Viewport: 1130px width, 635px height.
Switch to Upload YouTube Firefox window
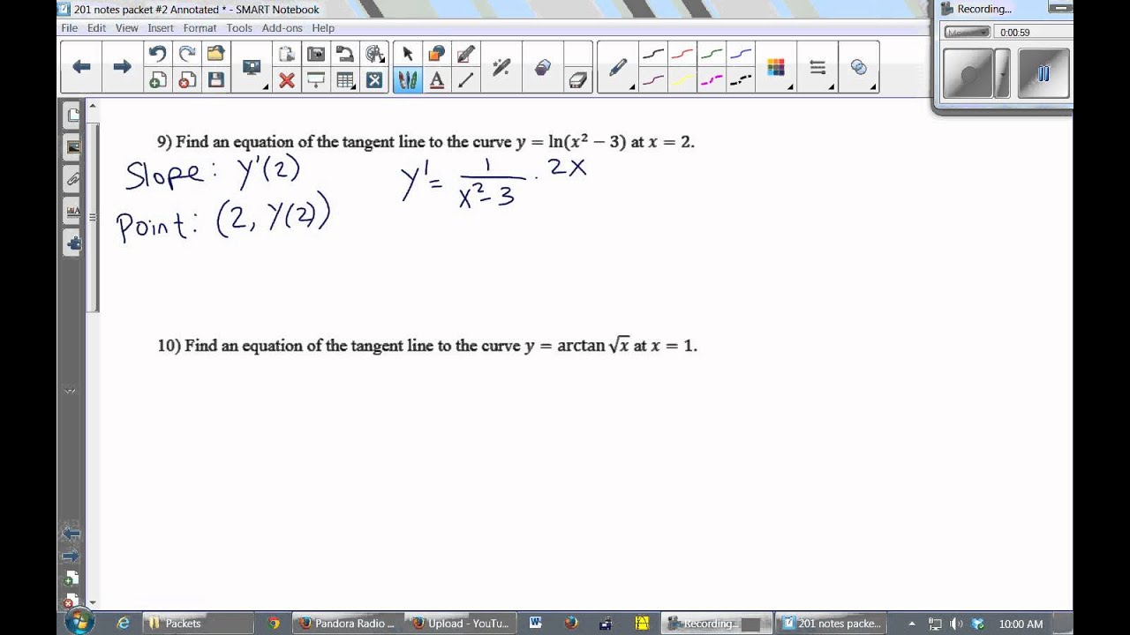460,624
